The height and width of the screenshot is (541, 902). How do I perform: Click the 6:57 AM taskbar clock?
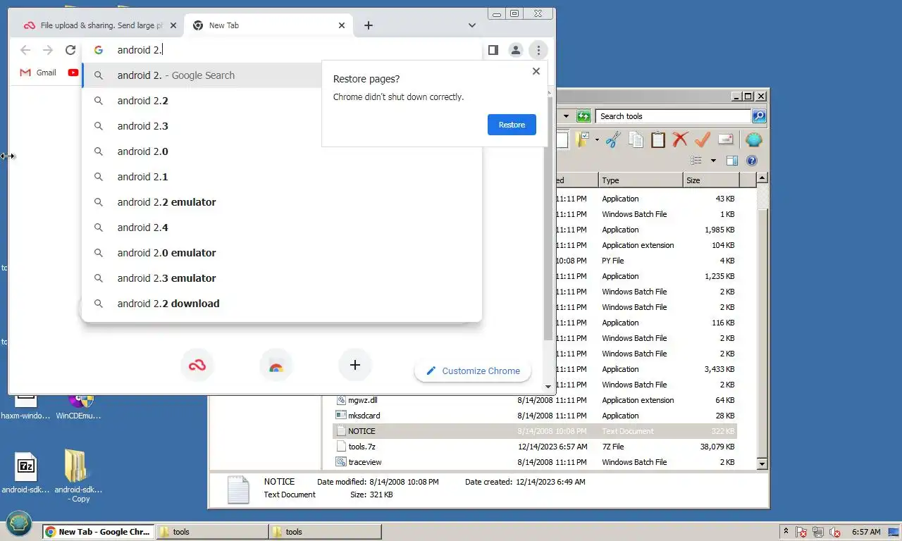(x=866, y=532)
